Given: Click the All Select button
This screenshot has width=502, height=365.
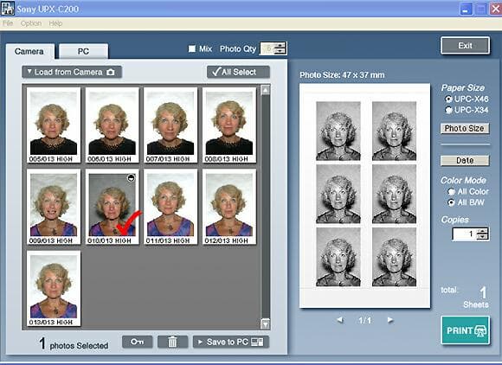Looking at the screenshot, I should [238, 72].
